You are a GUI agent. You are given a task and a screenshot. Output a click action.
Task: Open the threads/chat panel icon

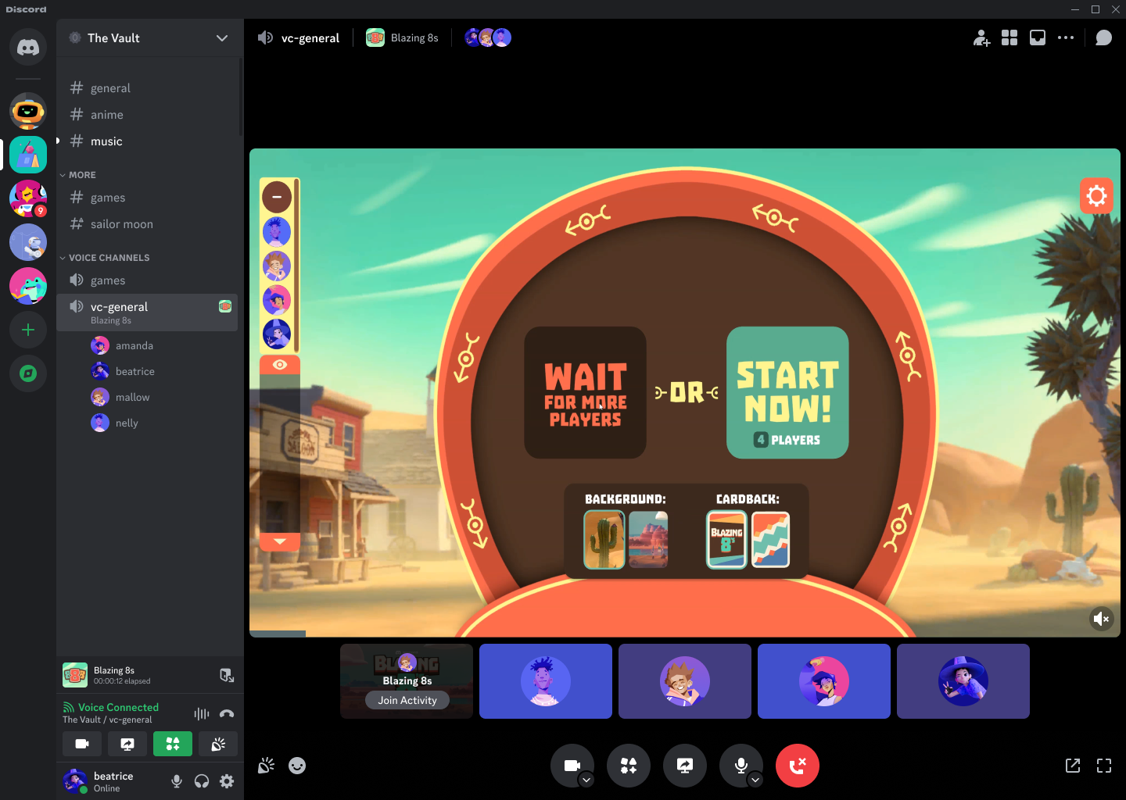coord(1103,37)
